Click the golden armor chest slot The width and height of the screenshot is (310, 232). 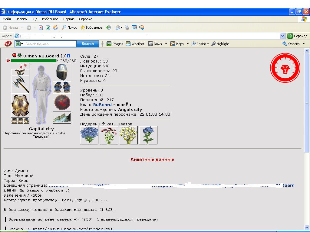point(20,105)
